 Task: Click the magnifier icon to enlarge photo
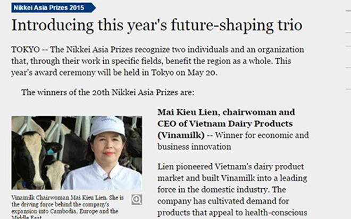tap(137, 199)
